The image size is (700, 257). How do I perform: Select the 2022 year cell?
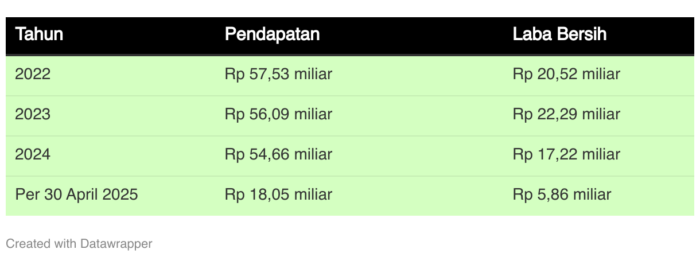pos(33,74)
